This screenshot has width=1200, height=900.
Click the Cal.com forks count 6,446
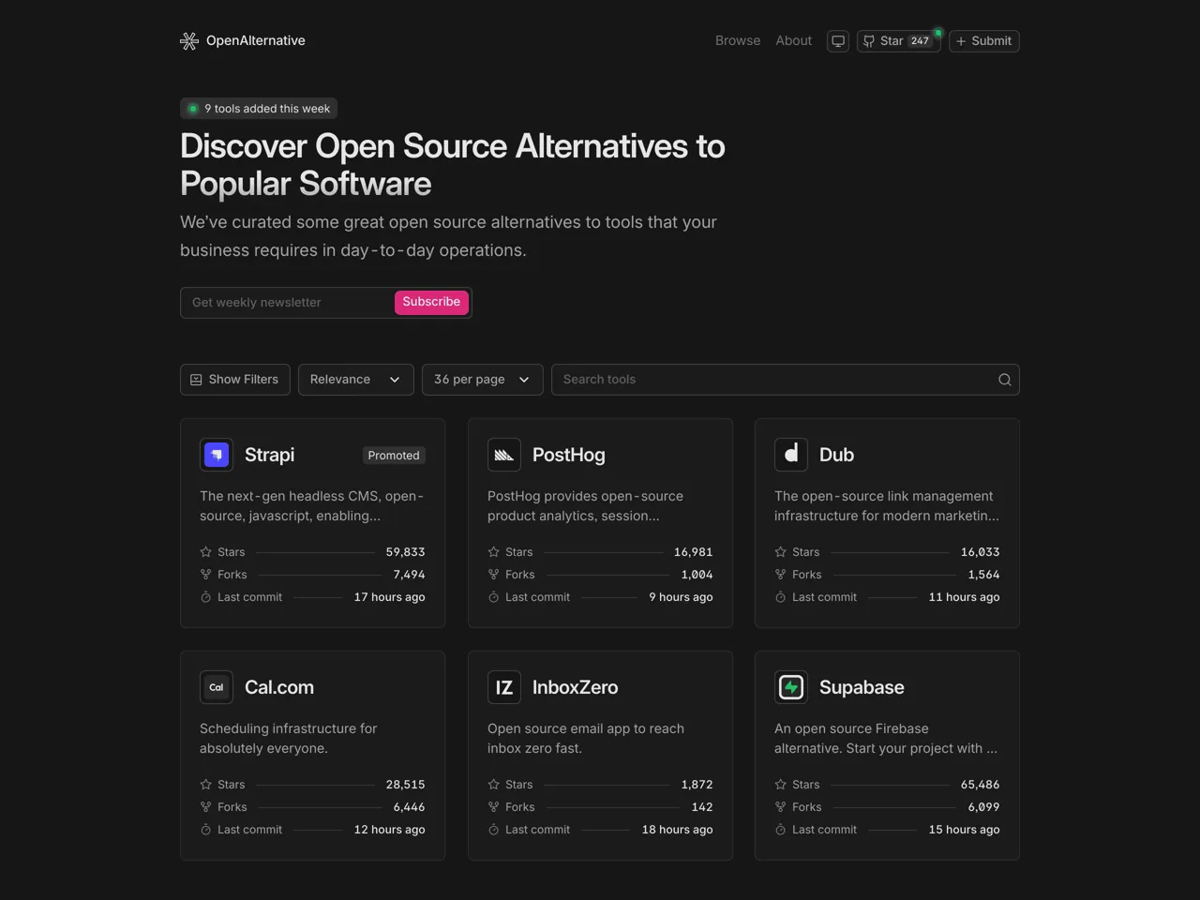click(409, 807)
